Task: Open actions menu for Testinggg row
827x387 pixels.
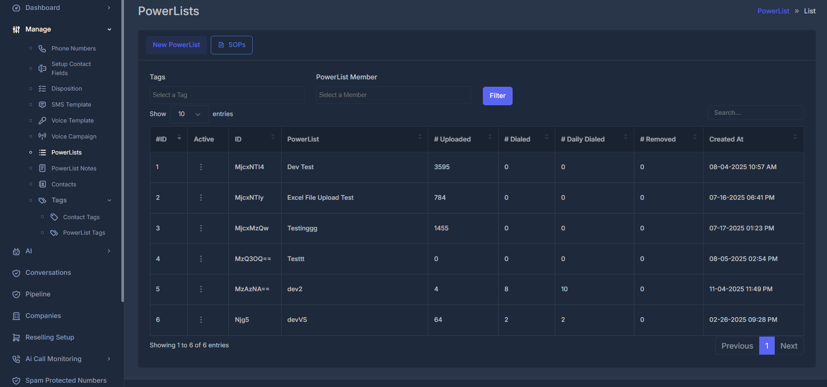Action: (201, 228)
